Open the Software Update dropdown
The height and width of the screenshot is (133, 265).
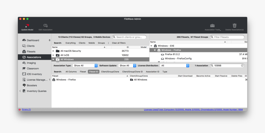(127, 66)
